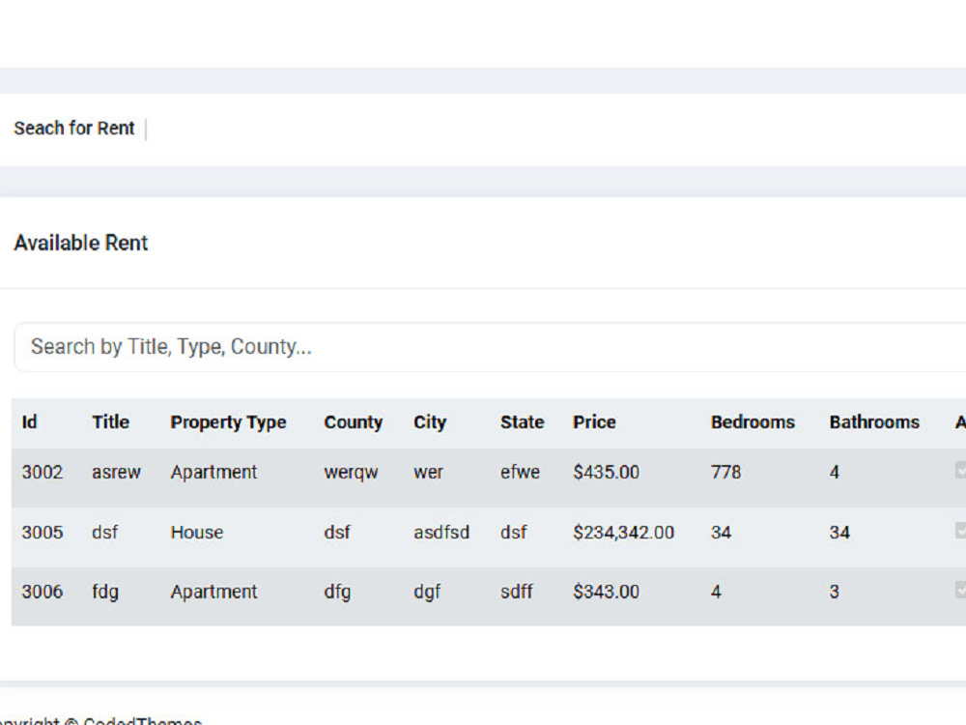Toggle the checkbox in row 3006

tap(960, 590)
